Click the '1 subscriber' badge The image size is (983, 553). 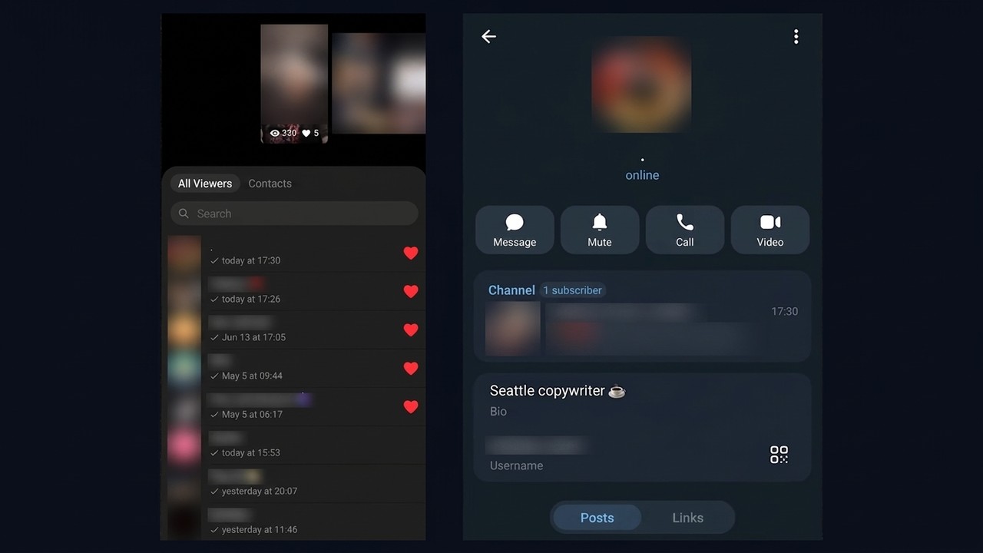[572, 290]
